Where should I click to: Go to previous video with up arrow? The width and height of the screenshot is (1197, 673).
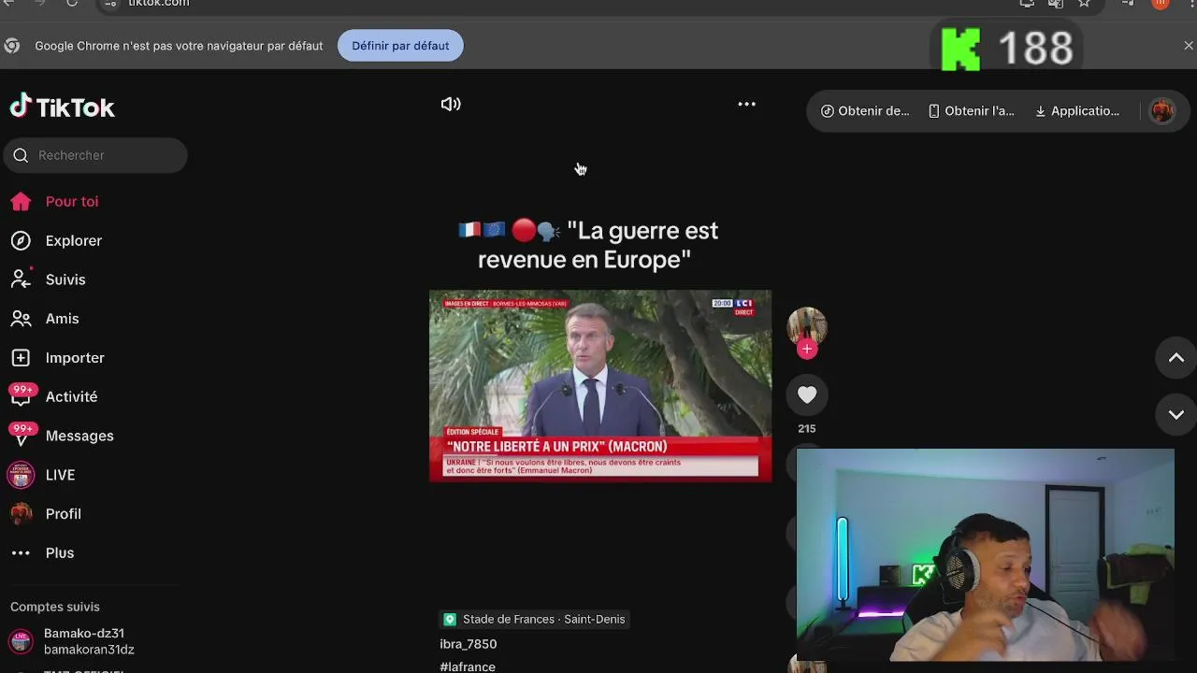tap(1176, 358)
